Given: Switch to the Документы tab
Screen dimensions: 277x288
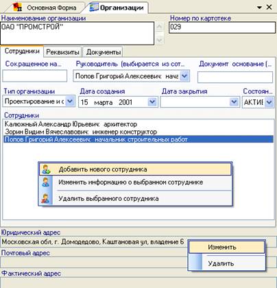Looking at the screenshot, I should point(104,52).
